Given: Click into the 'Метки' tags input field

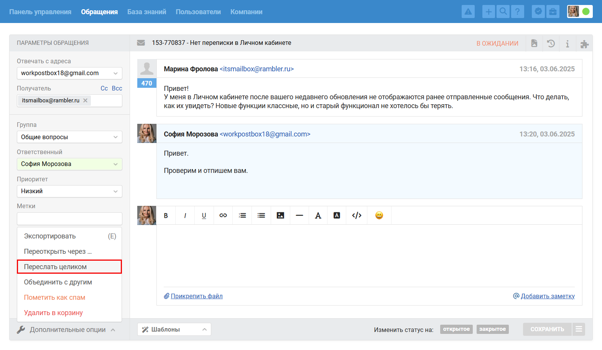Looking at the screenshot, I should [x=69, y=219].
